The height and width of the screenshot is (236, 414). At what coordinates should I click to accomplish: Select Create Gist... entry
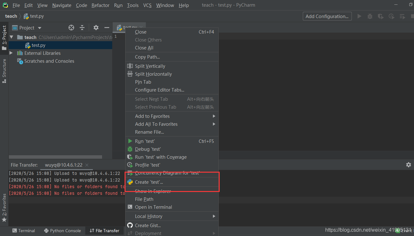(x=172, y=226)
